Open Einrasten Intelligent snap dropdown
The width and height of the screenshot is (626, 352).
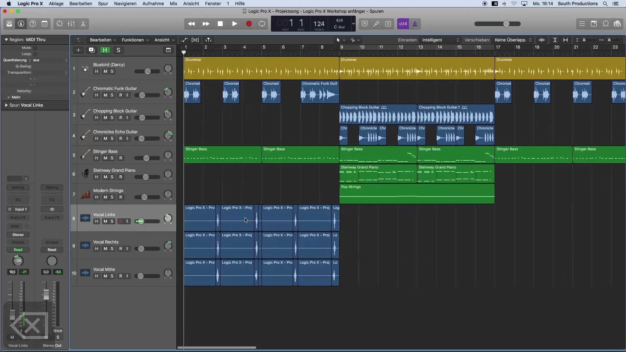(x=440, y=40)
